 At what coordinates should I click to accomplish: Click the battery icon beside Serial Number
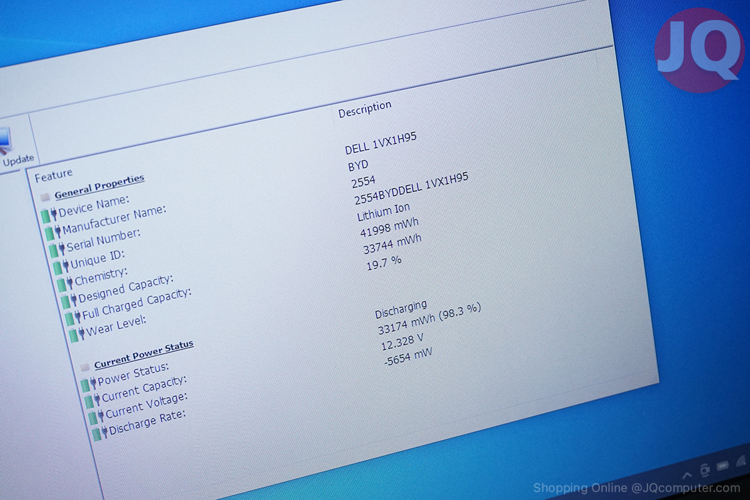click(x=57, y=249)
